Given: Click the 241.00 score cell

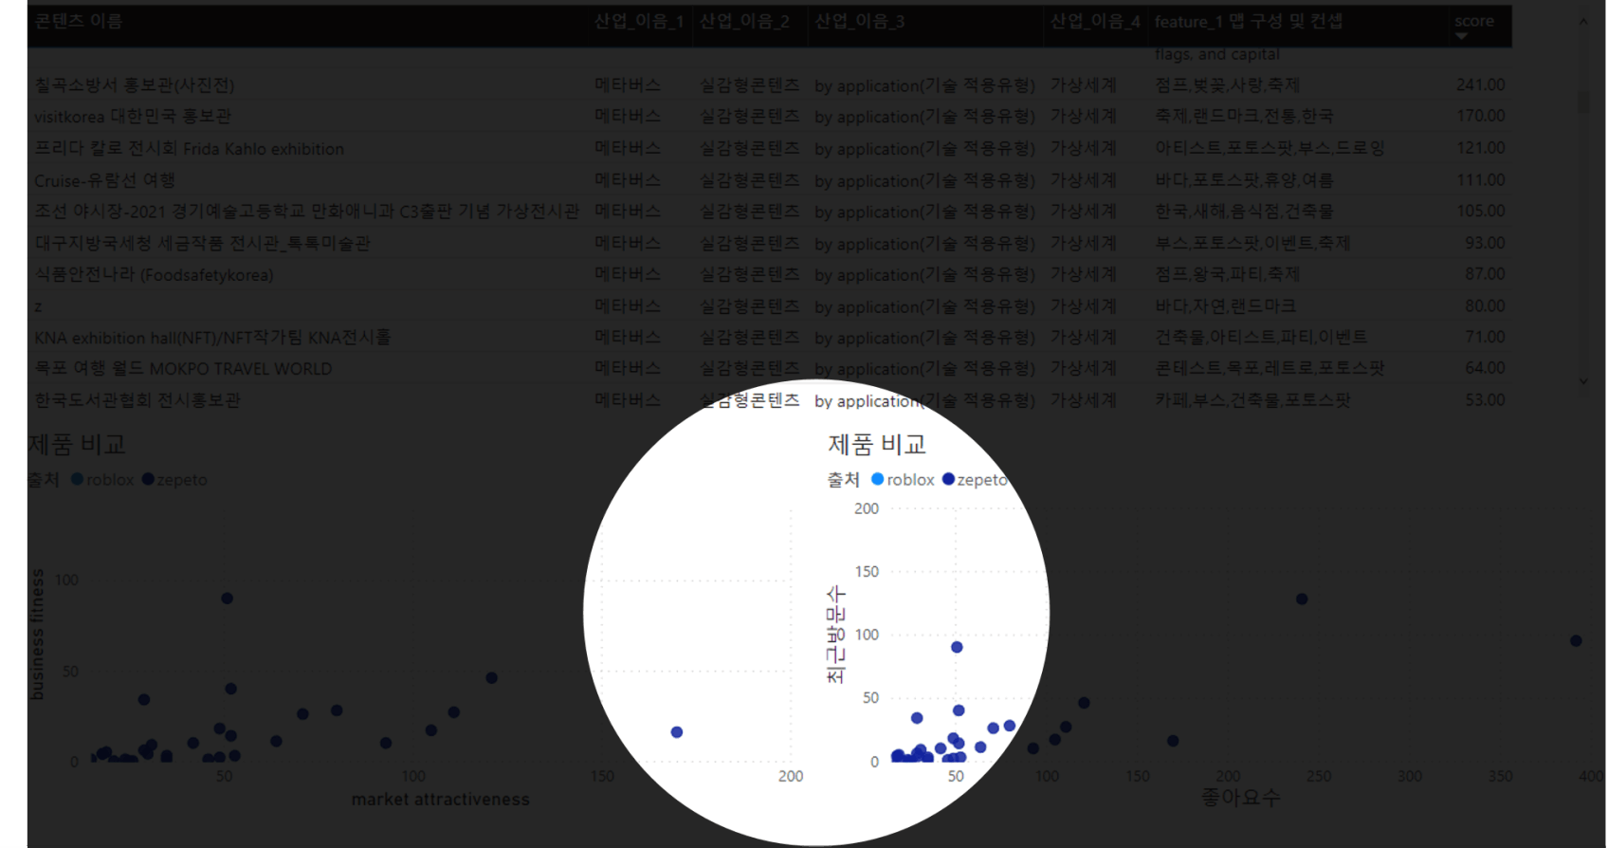Looking at the screenshot, I should point(1480,85).
